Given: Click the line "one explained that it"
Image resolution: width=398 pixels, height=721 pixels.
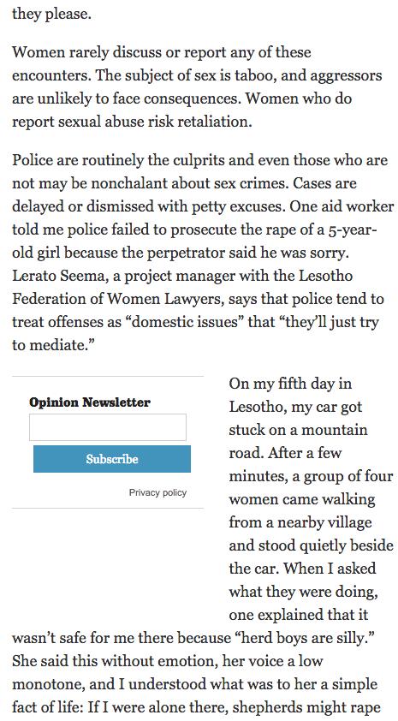Looking at the screenshot, I should [x=298, y=615].
